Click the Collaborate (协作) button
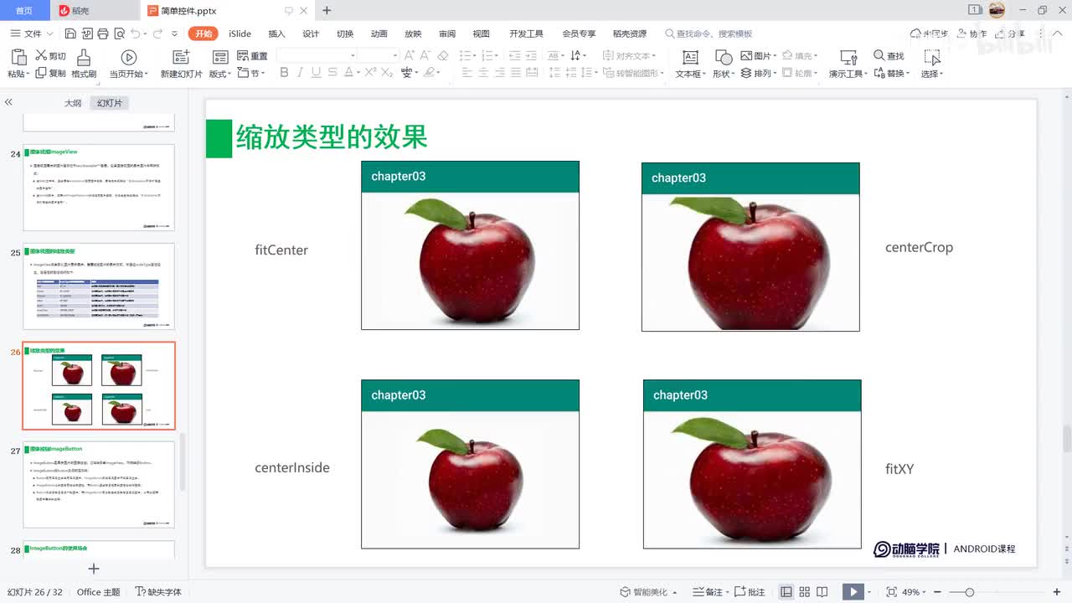This screenshot has width=1072, height=603. click(971, 33)
